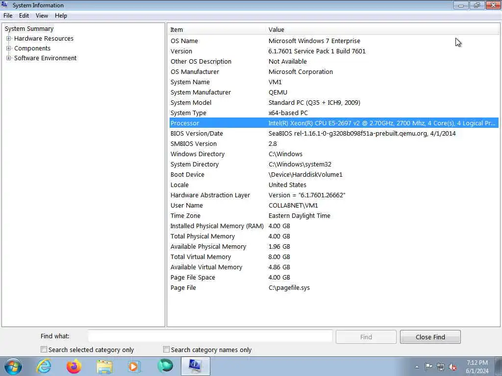Click the highlighted Processor row
The image size is (502, 376).
click(x=334, y=123)
